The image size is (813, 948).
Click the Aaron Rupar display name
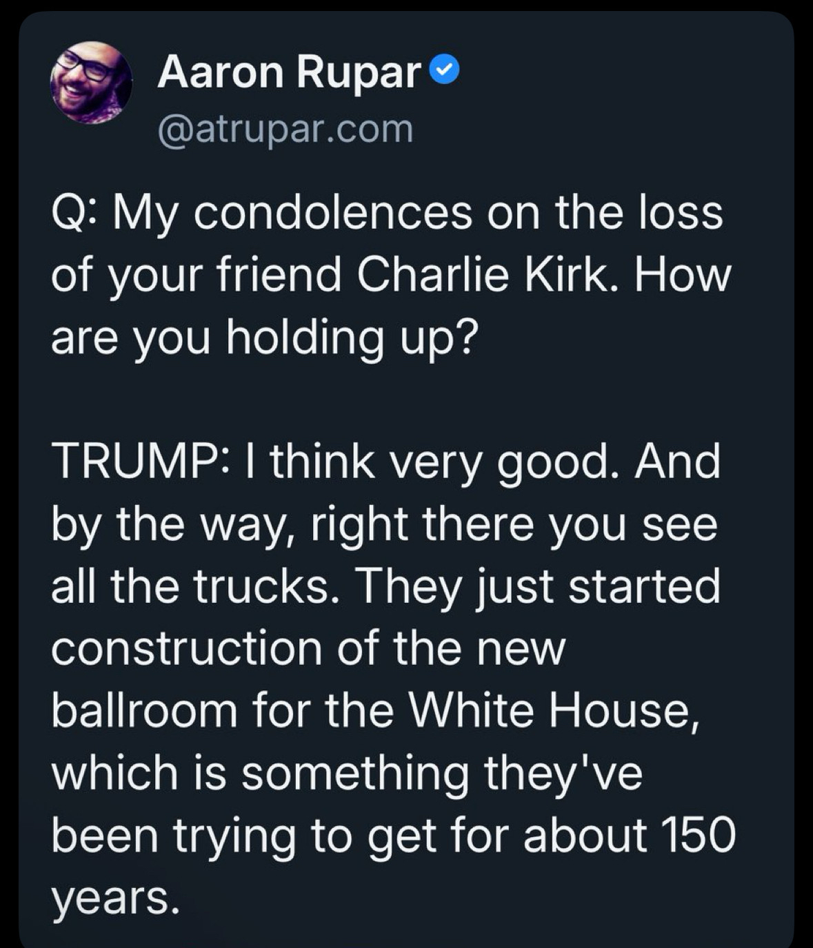(x=289, y=72)
